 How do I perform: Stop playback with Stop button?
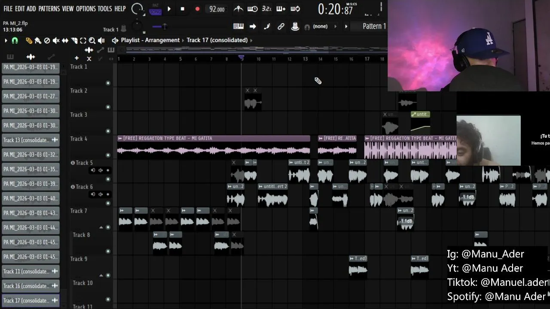tap(183, 9)
